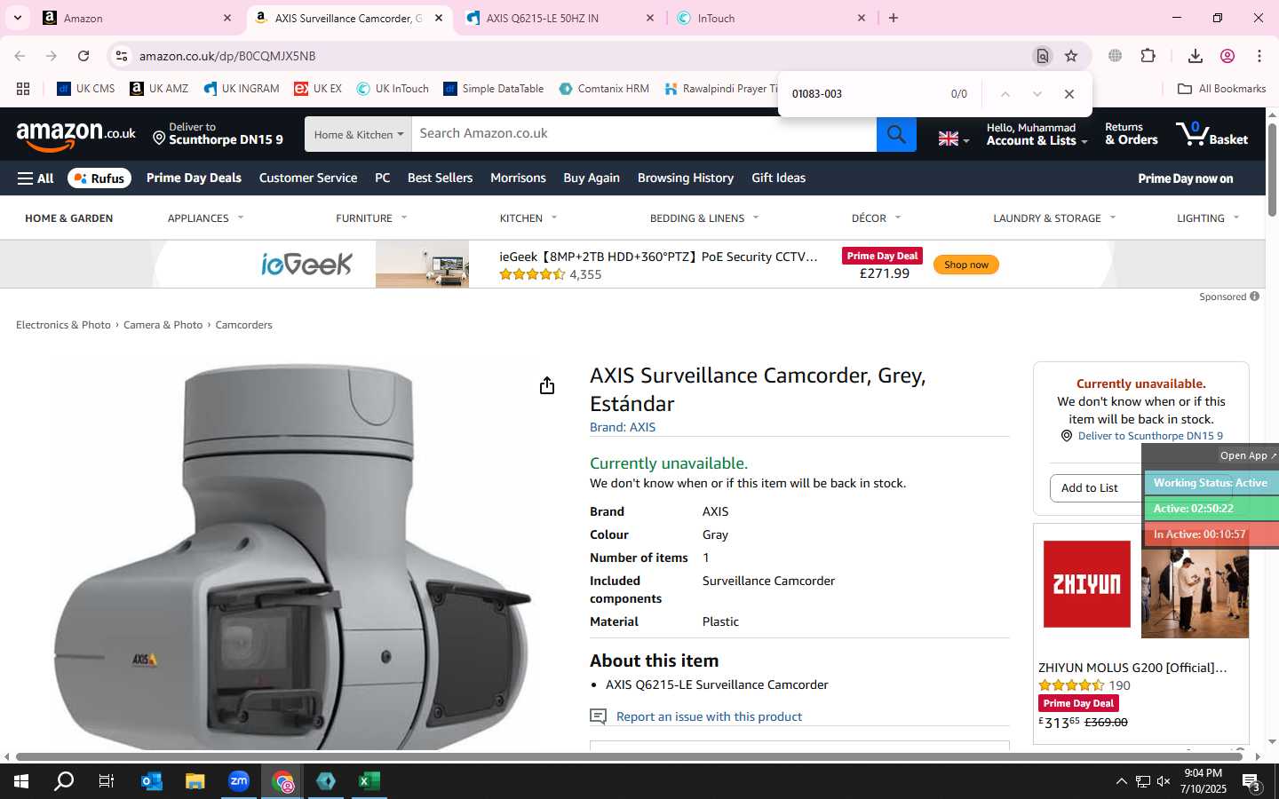Open the All hamburger menu

coord(36,178)
